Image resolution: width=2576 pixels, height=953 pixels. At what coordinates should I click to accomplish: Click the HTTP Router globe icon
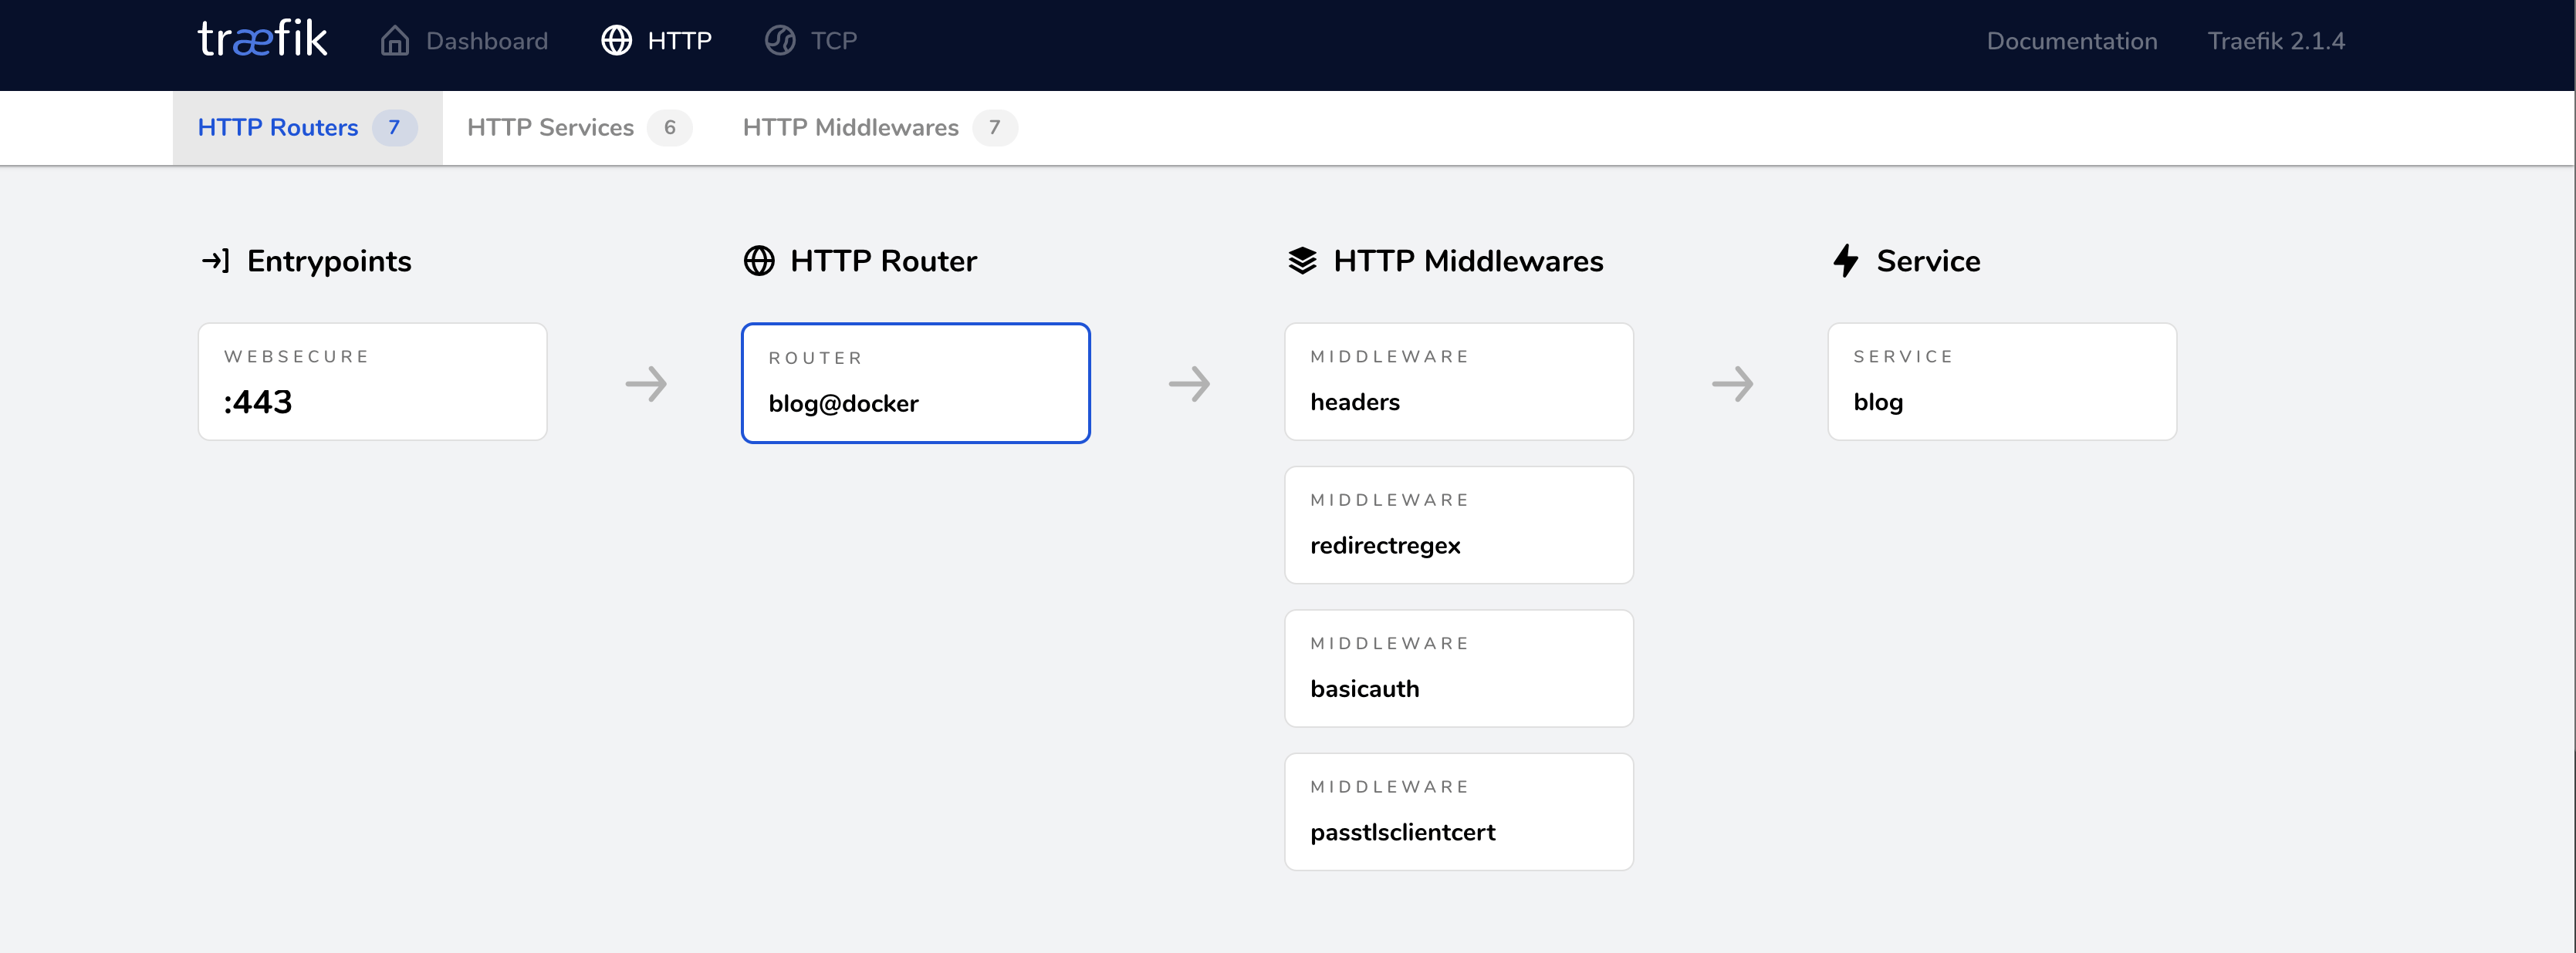click(759, 261)
